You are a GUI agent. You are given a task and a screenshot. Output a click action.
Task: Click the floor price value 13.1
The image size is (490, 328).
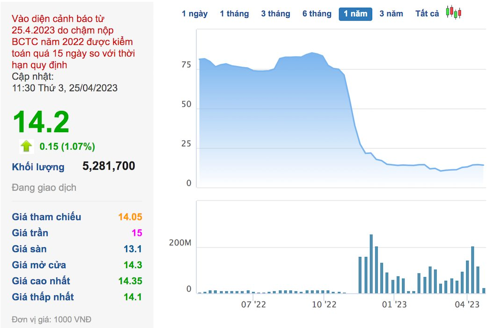[x=133, y=249]
